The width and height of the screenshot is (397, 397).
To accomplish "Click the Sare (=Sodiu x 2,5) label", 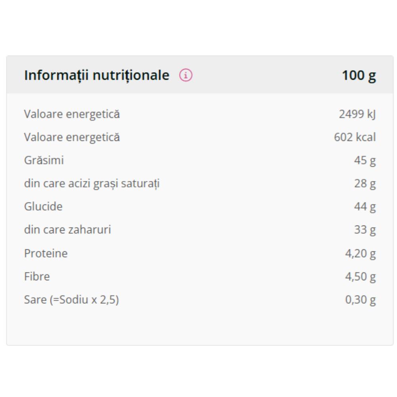I will [71, 300].
